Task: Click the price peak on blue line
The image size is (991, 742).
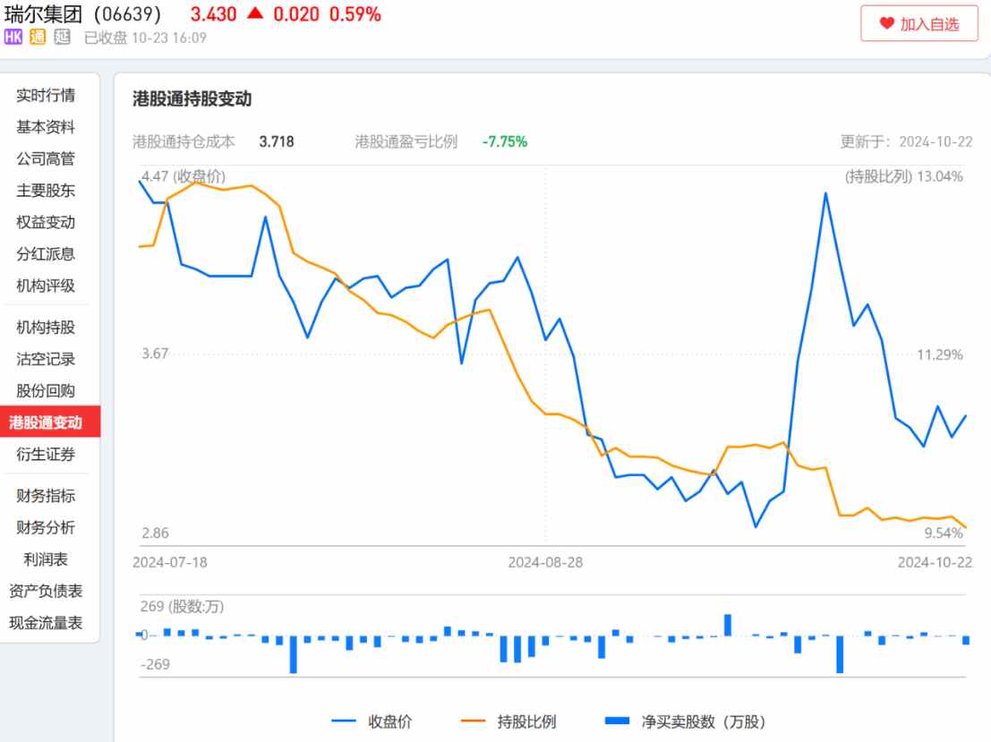Action: pos(825,193)
